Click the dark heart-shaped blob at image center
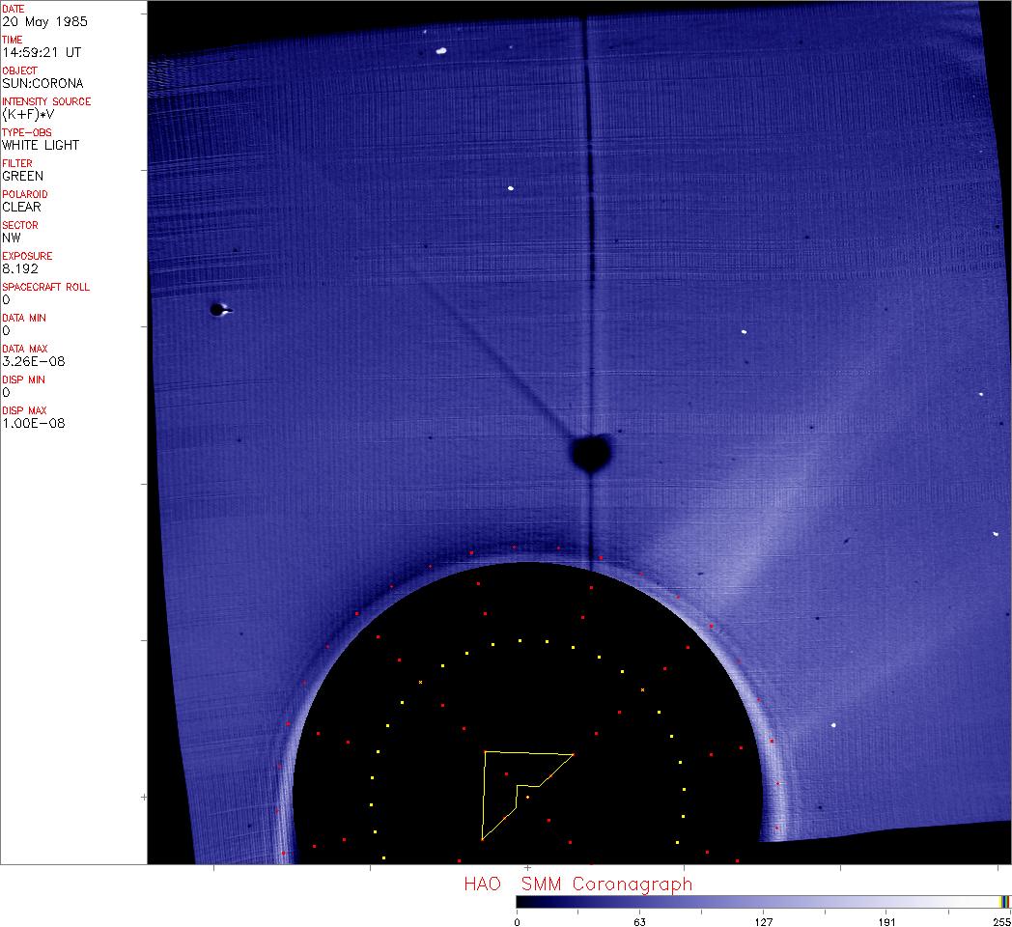This screenshot has width=1012, height=927. point(590,453)
